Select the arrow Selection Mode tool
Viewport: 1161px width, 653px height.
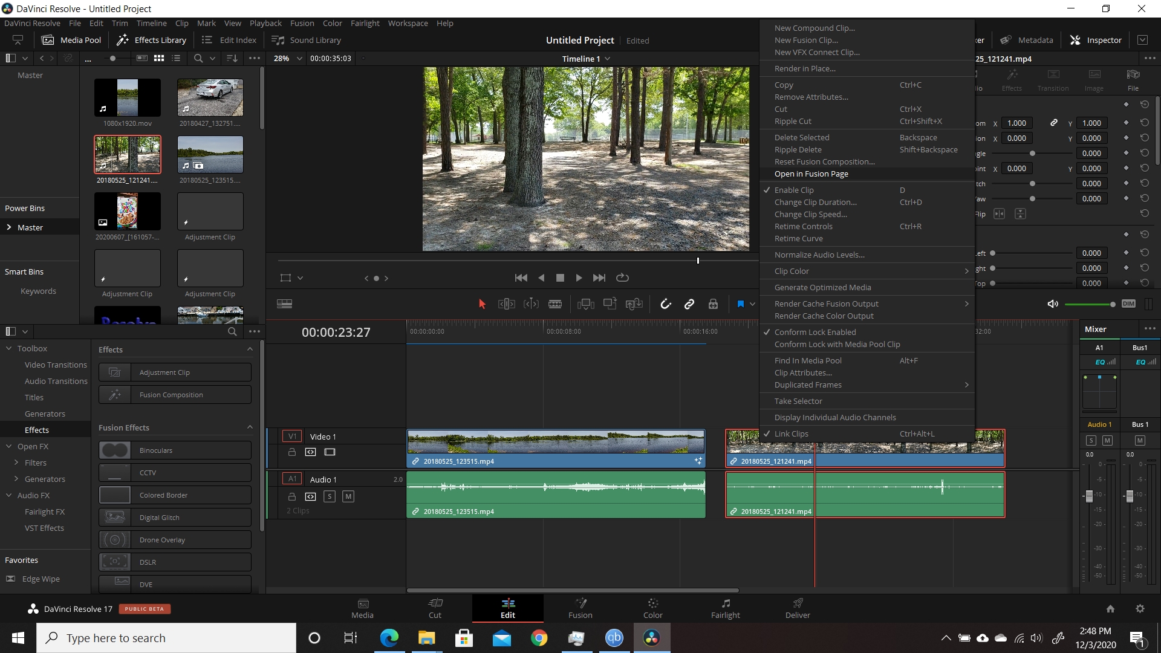pos(482,304)
